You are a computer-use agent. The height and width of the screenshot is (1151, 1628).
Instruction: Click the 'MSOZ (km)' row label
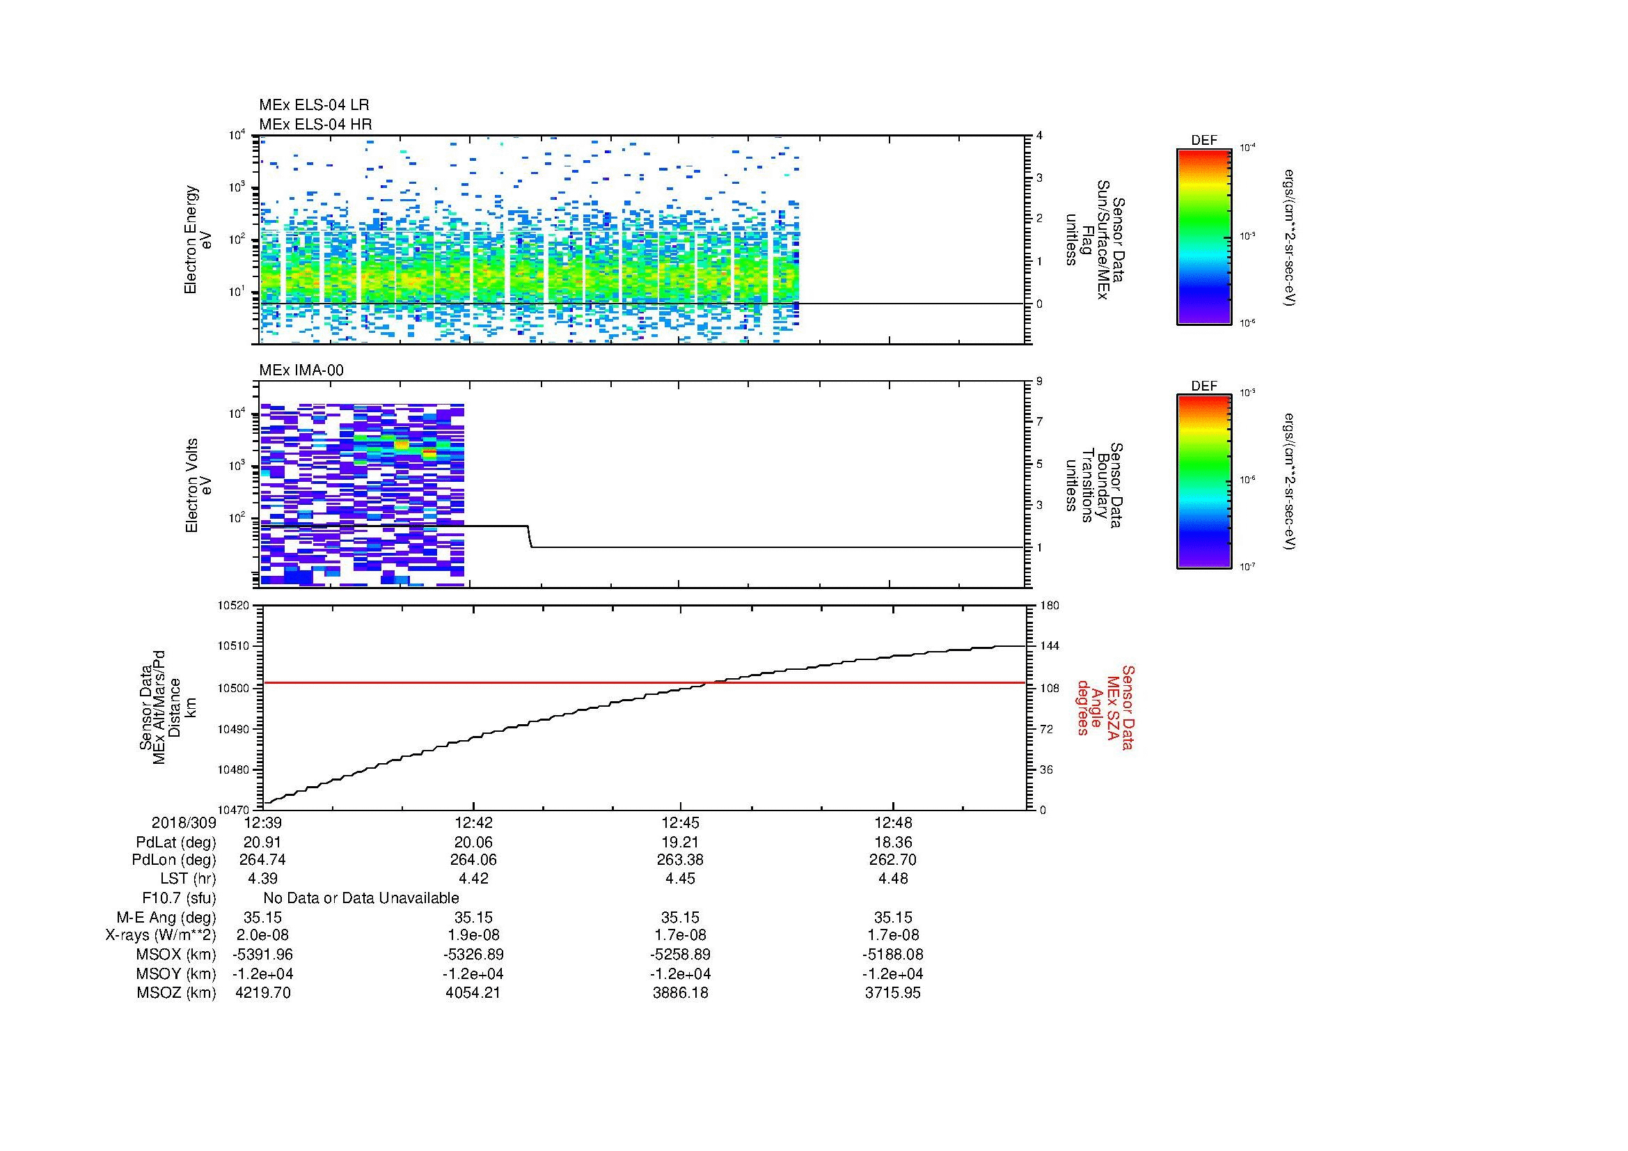tap(176, 993)
